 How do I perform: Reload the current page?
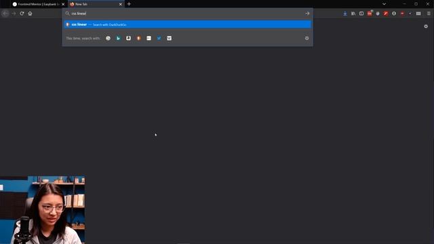(x=22, y=14)
